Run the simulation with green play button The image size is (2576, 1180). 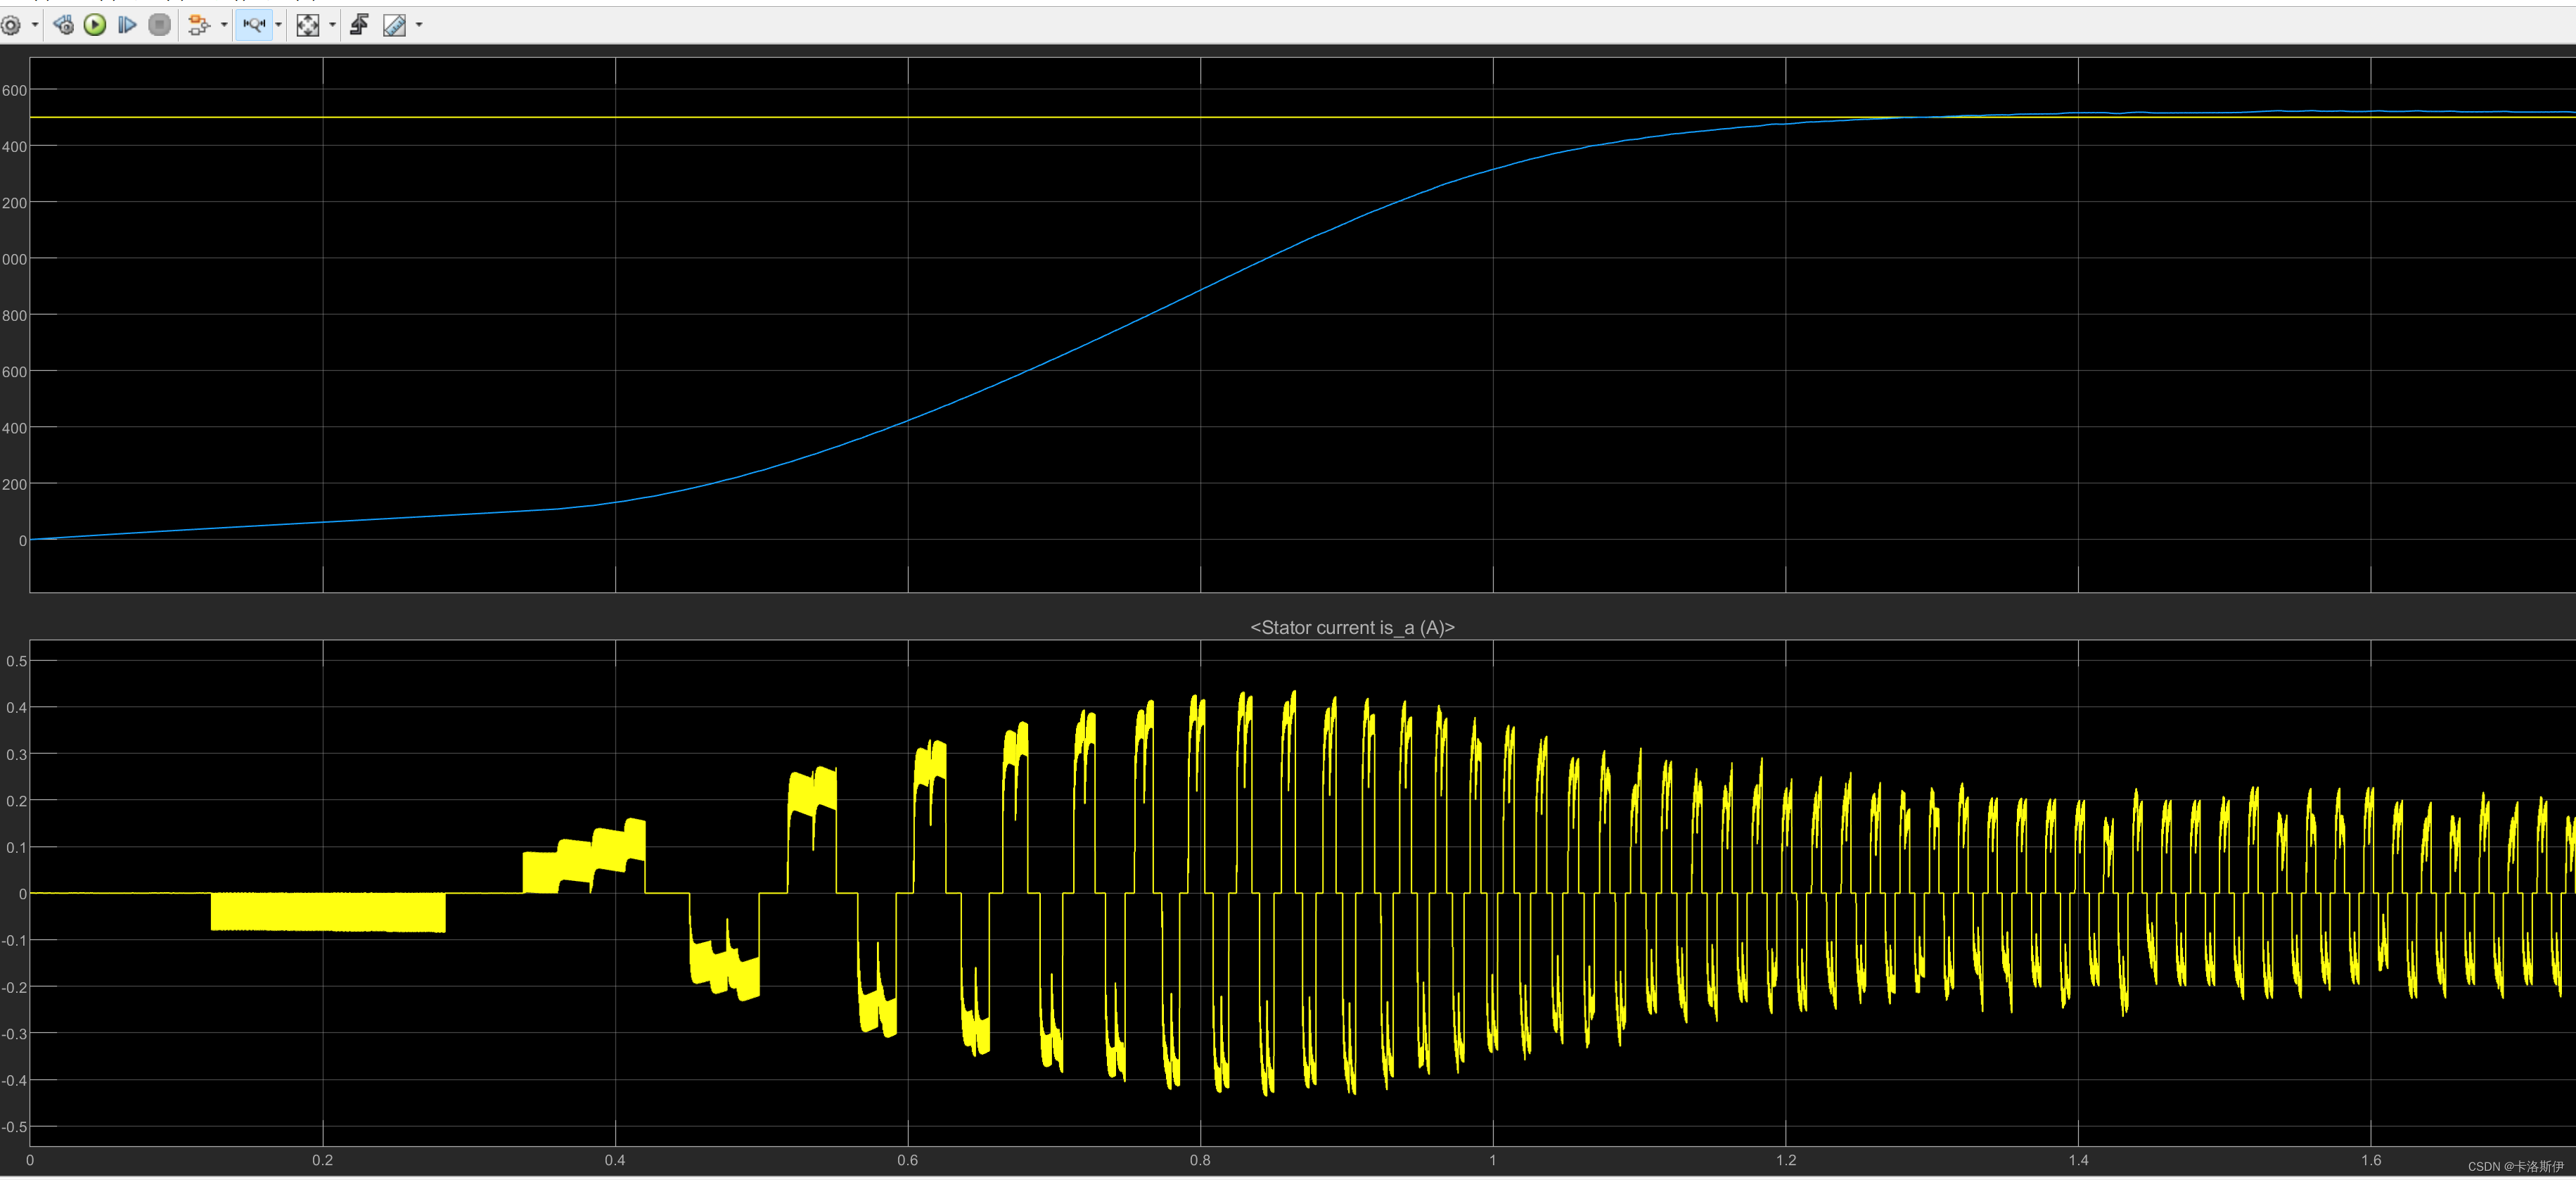[x=95, y=25]
